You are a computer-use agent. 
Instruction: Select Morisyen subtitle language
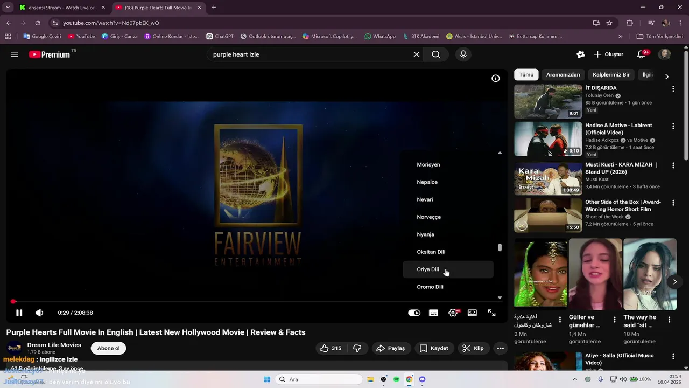click(448, 164)
